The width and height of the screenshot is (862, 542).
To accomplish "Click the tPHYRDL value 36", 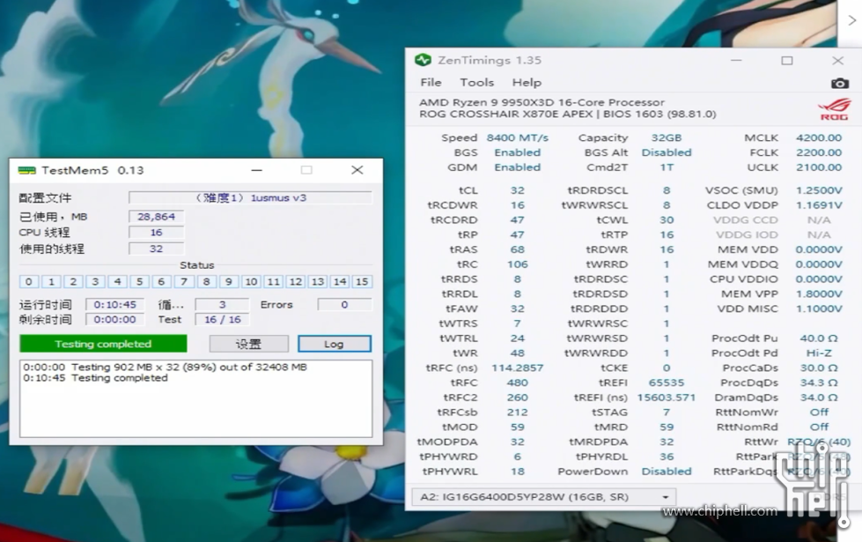I will (667, 457).
